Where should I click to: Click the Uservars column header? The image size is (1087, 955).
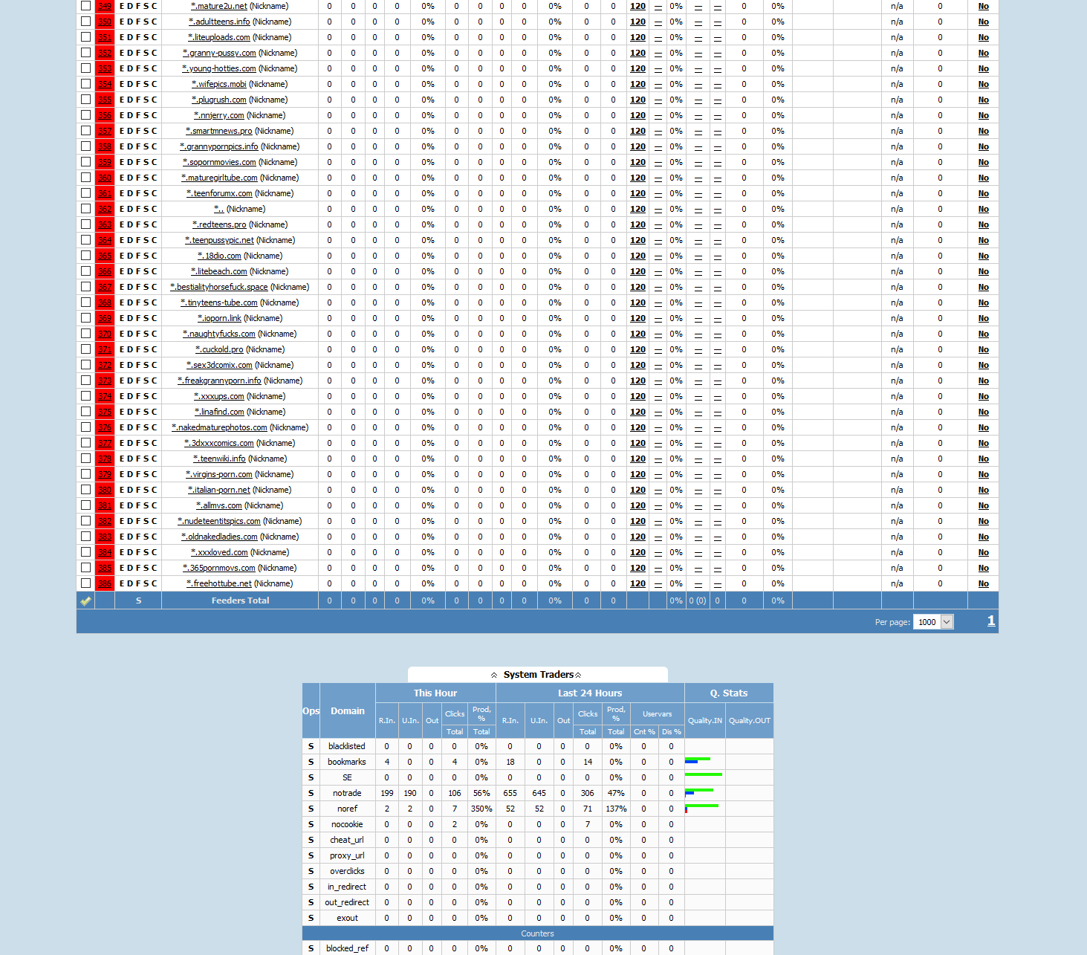click(658, 714)
